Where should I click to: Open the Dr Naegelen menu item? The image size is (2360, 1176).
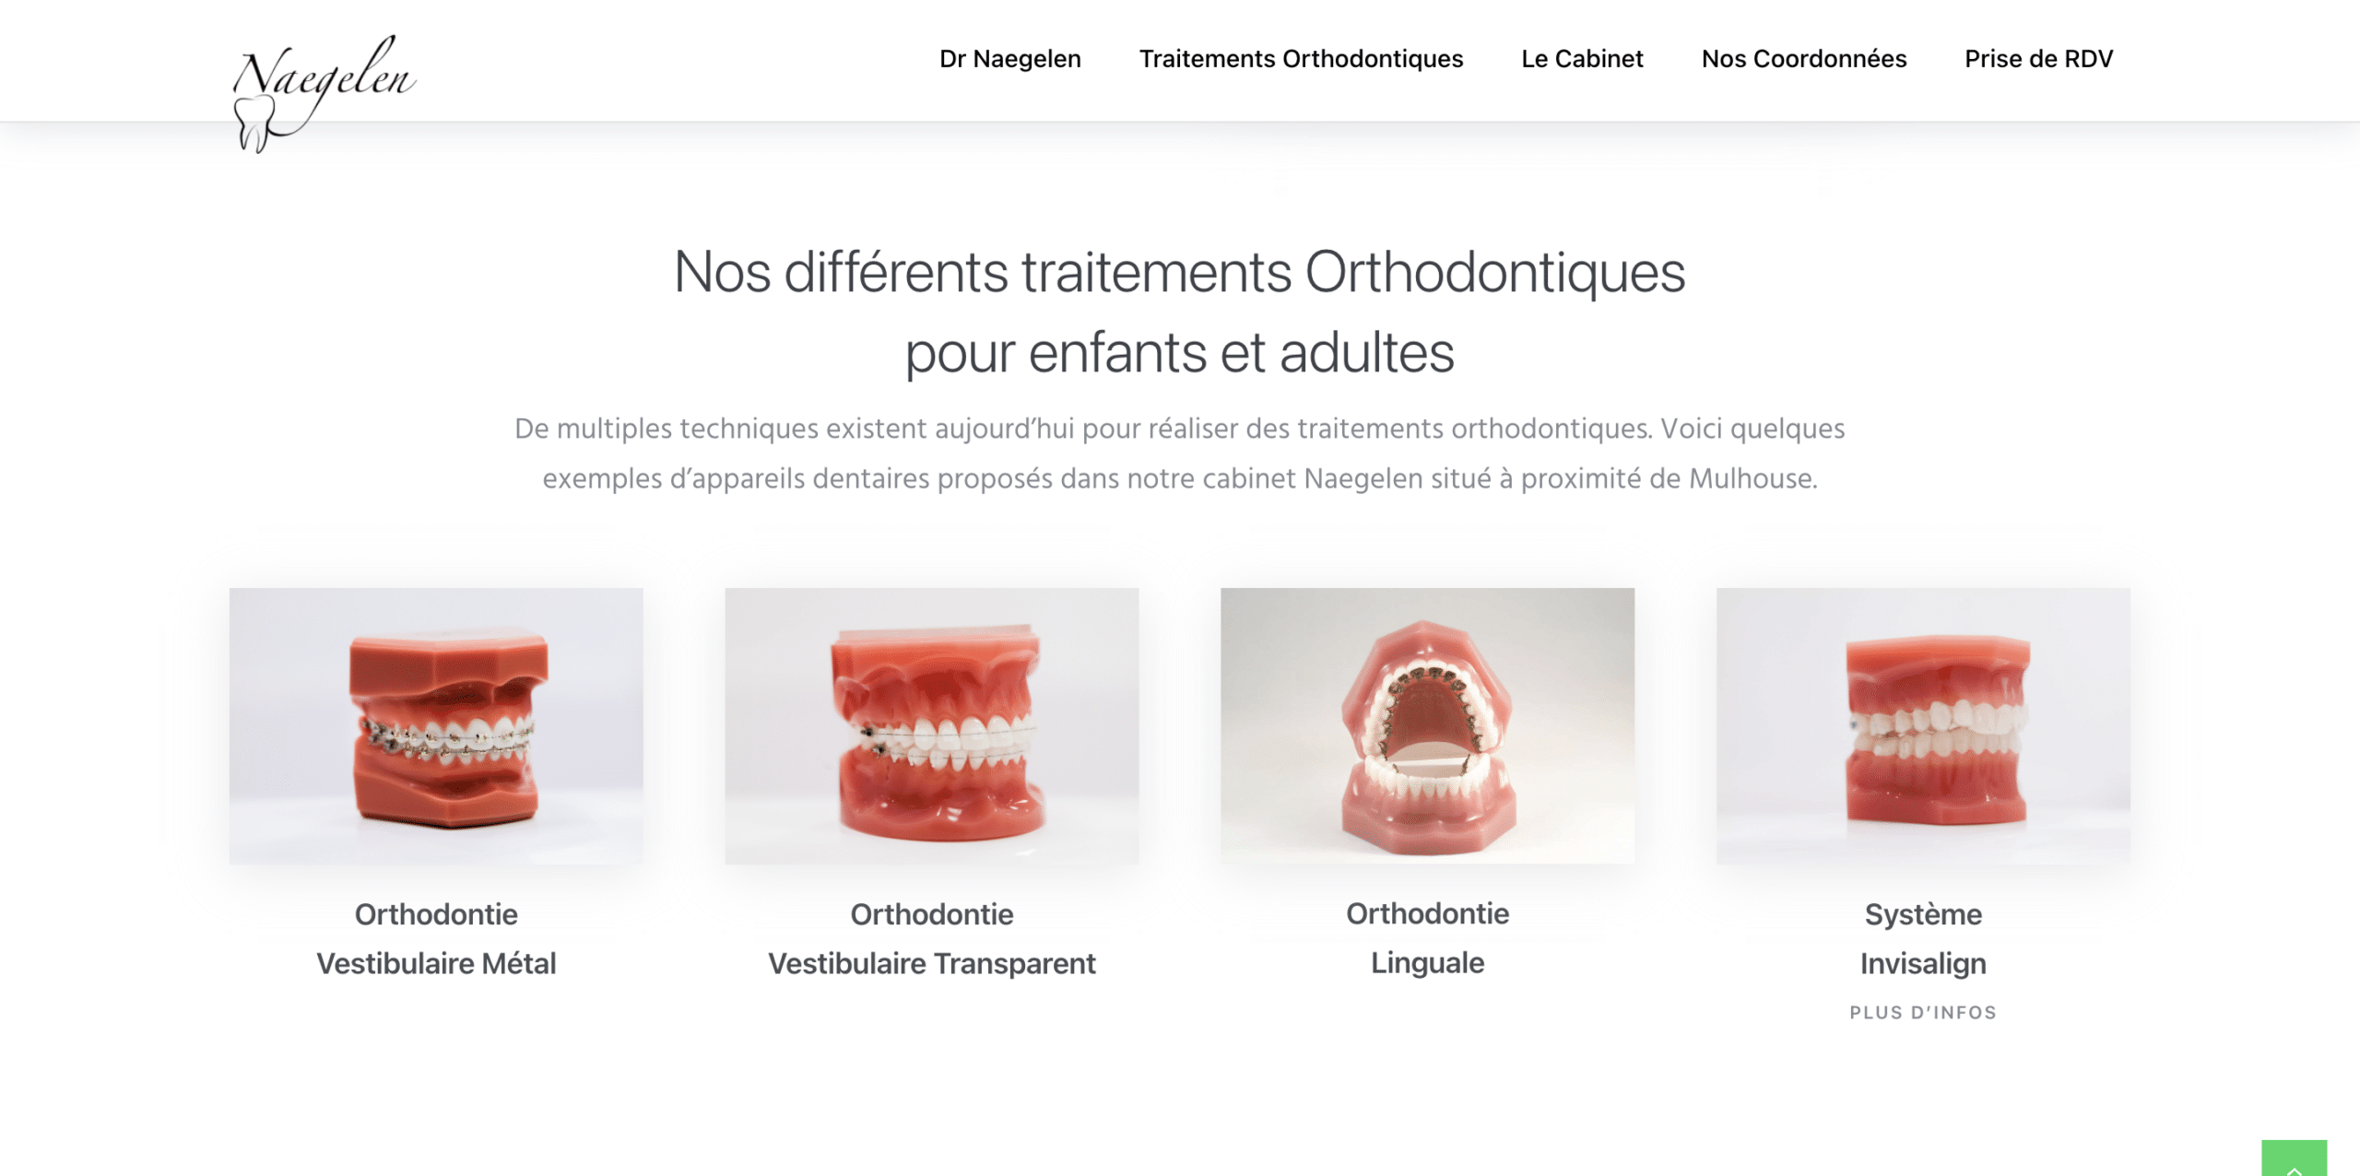1009,59
